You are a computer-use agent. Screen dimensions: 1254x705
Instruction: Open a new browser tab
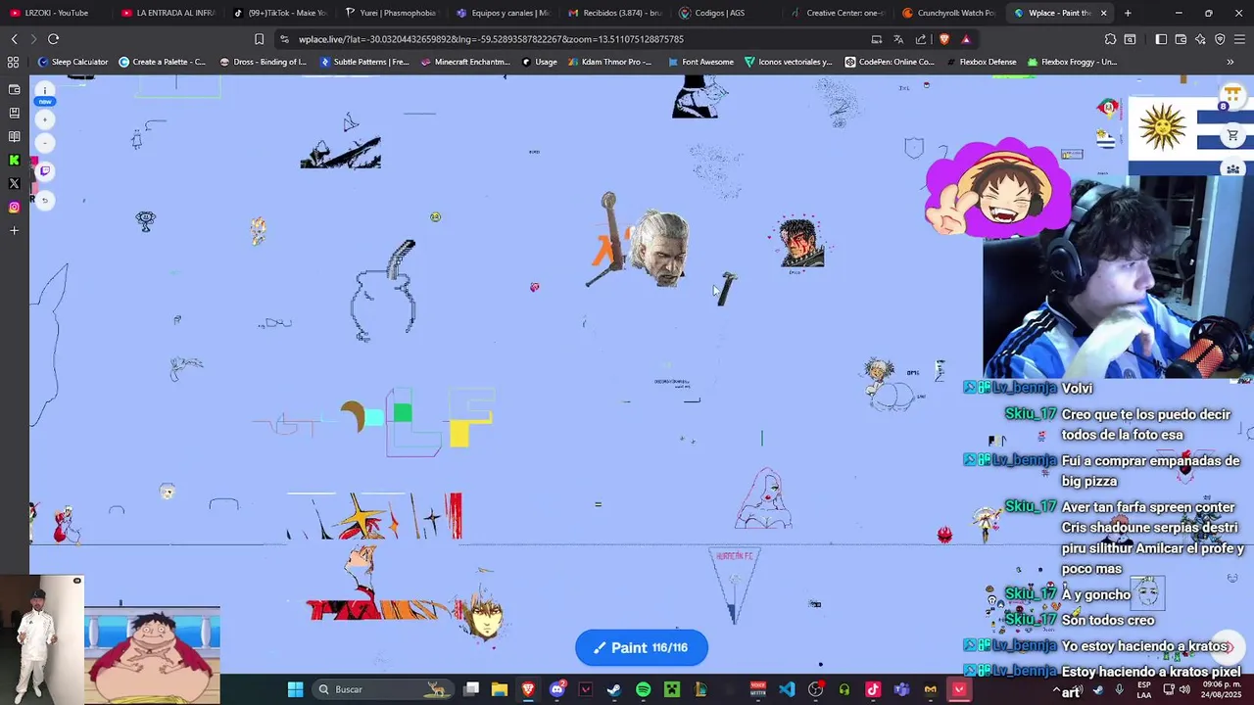pos(1128,13)
